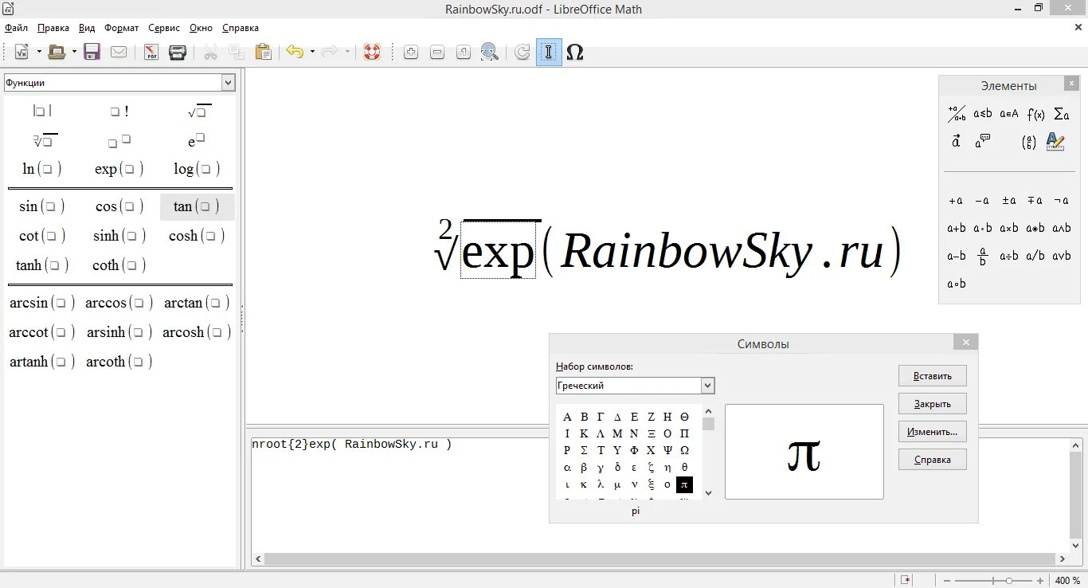The width and height of the screenshot is (1088, 588).
Task: Insert the square root template
Action: pos(200,112)
